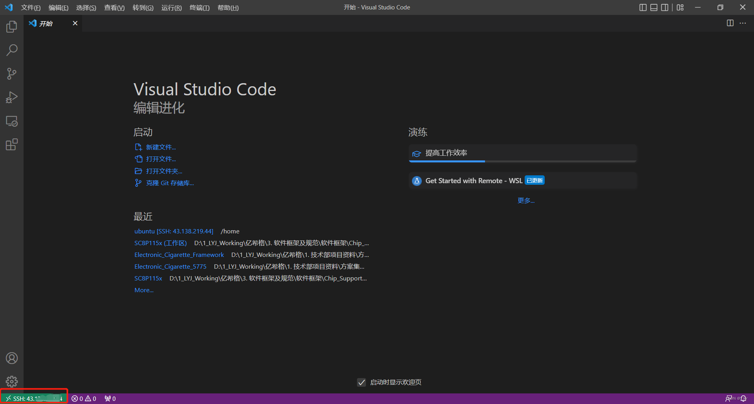754x404 pixels.
Task: Open the Explorer view in activity bar
Action: click(x=12, y=27)
